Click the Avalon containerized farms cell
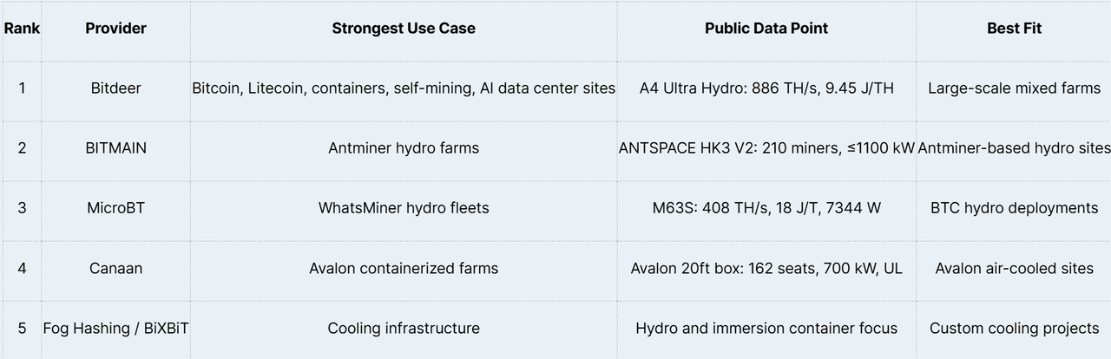Screen dimensions: 1111x359 click(404, 269)
